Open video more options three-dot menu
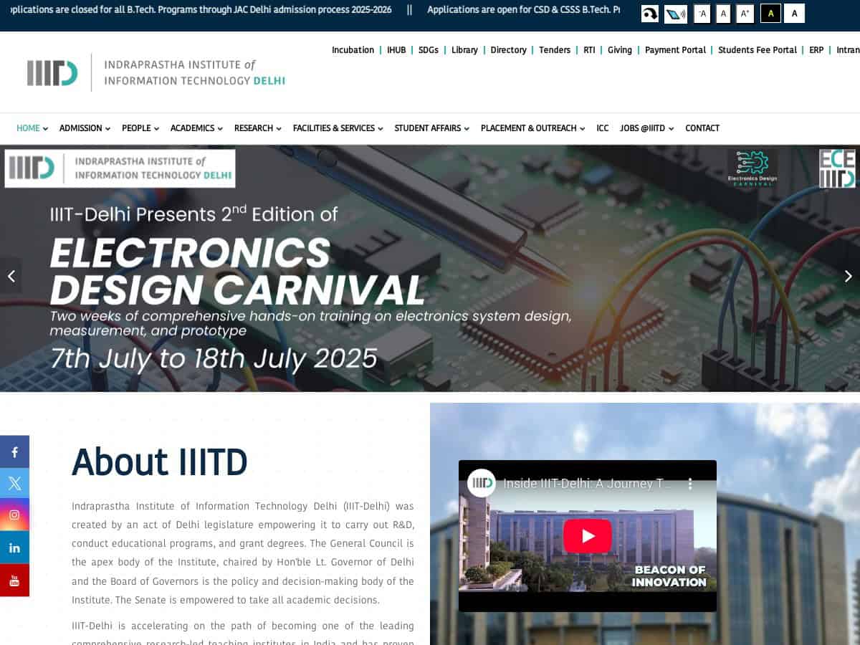The width and height of the screenshot is (860, 645). [691, 484]
